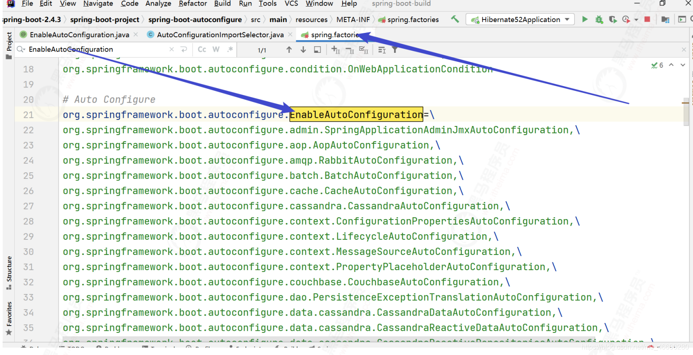The width and height of the screenshot is (693, 355).
Task: Open the search results in the Find window
Action: coord(317,50)
